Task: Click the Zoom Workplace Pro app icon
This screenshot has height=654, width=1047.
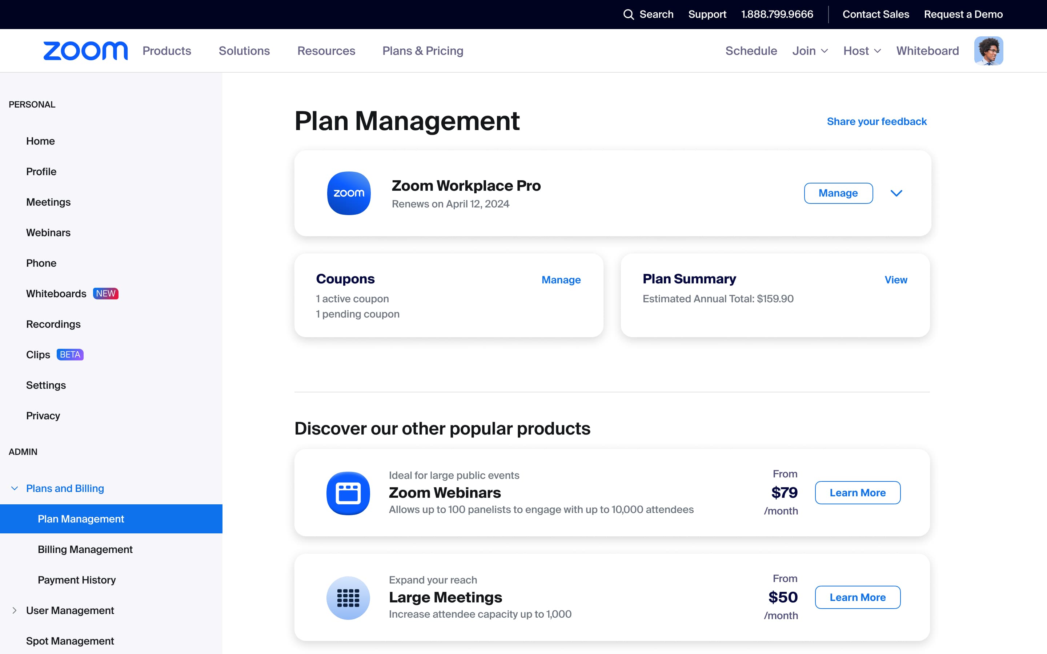Action: click(349, 193)
